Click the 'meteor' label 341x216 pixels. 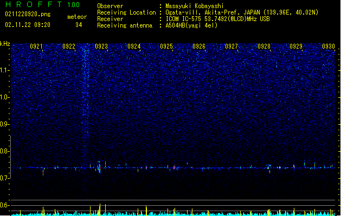tap(77, 17)
